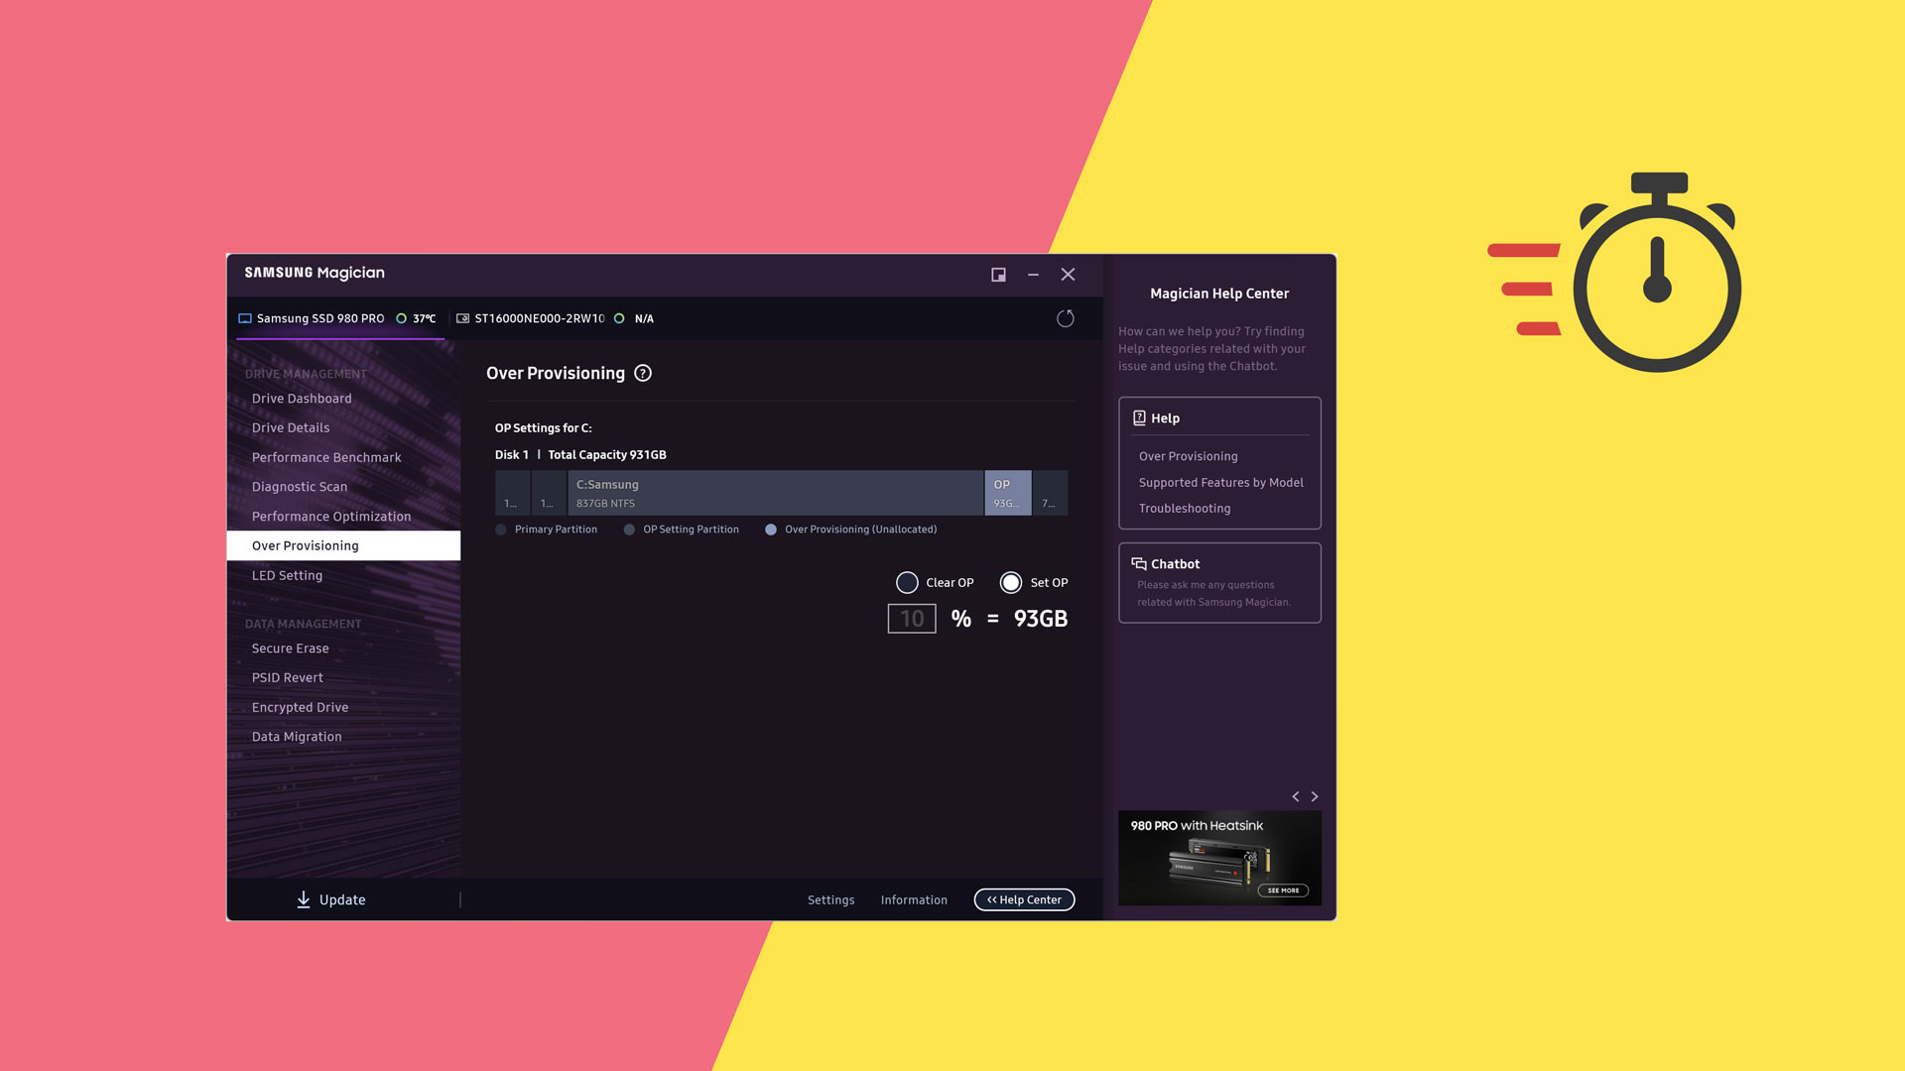Open the Settings link at bottom
The image size is (1905, 1071).
[x=830, y=899]
